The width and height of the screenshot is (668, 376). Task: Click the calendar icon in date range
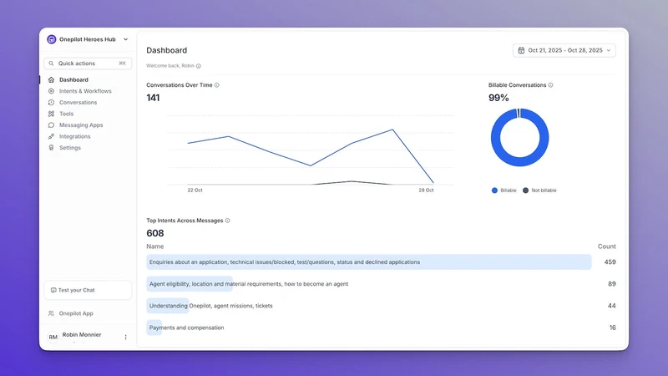[x=521, y=50]
